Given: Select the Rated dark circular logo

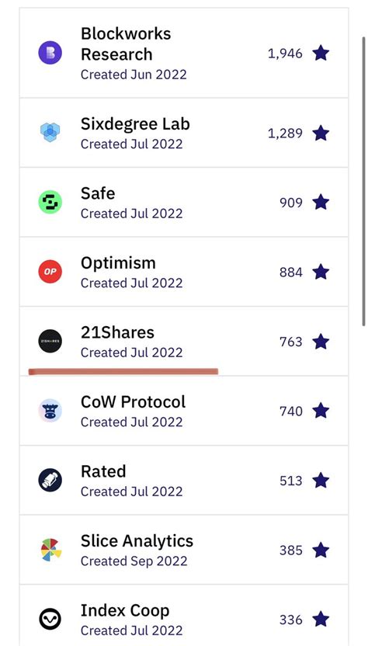Looking at the screenshot, I should coord(50,481).
